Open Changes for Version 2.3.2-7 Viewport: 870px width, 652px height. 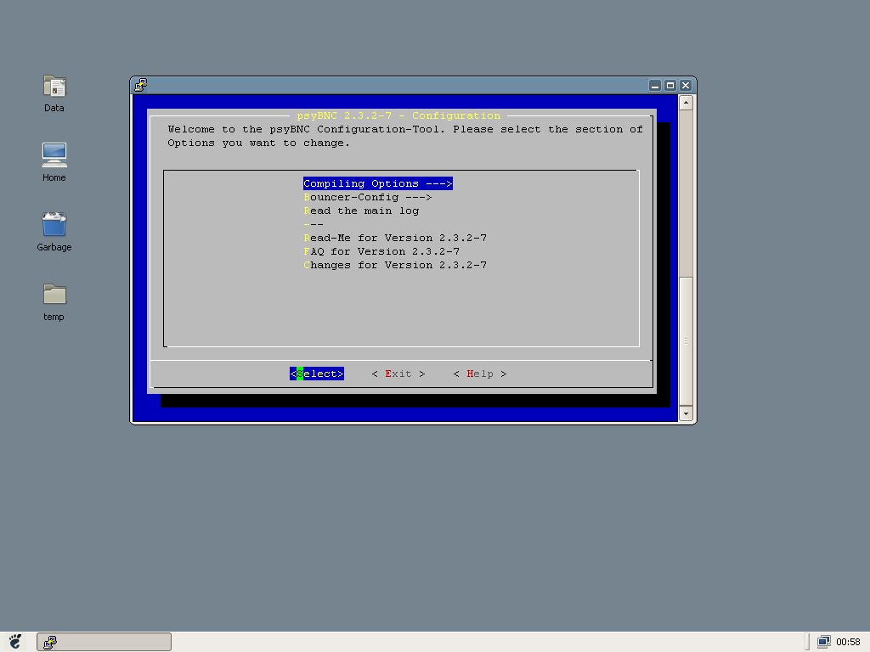tap(395, 265)
